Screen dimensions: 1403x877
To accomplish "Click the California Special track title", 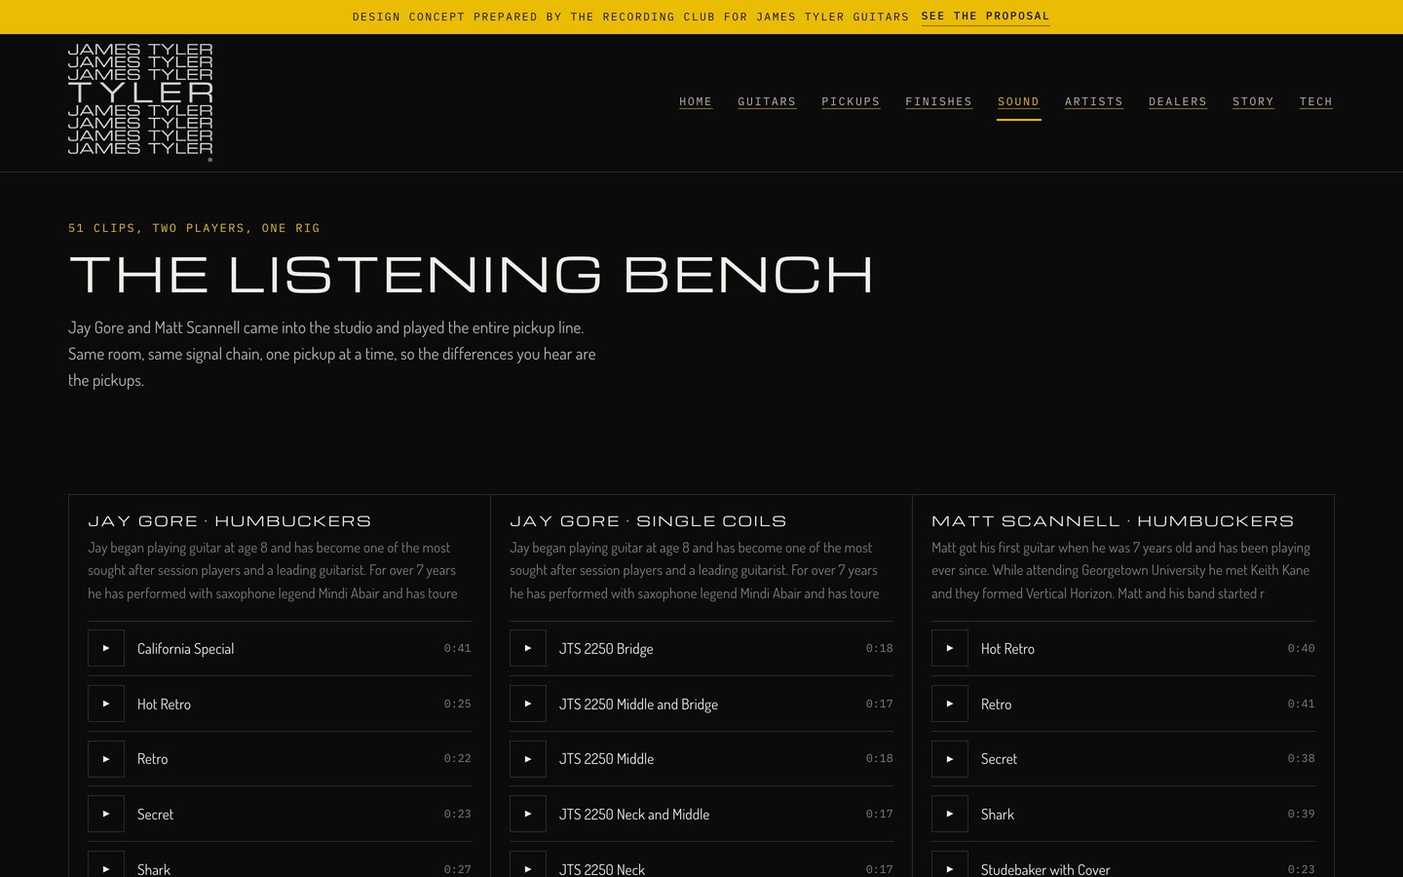I will [x=185, y=649].
